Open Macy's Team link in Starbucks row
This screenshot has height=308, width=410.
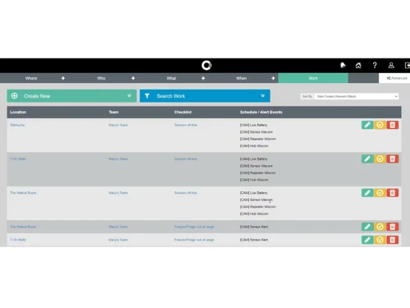[x=118, y=125]
